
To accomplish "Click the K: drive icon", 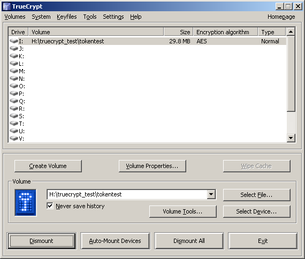I will (x=14, y=56).
